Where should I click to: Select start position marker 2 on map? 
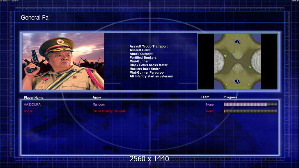click(237, 42)
